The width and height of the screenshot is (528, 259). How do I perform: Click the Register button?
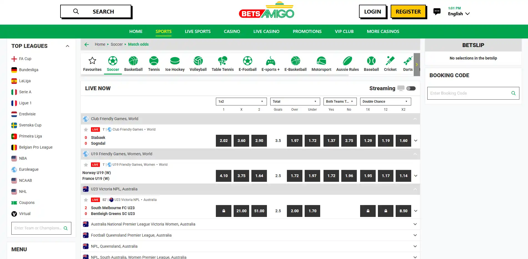(408, 12)
